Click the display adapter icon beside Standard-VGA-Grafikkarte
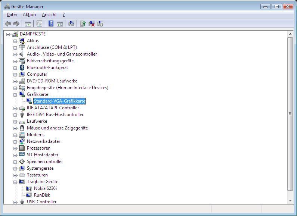 29,101
